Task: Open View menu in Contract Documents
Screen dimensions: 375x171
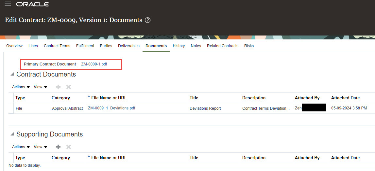Action: 41,87
